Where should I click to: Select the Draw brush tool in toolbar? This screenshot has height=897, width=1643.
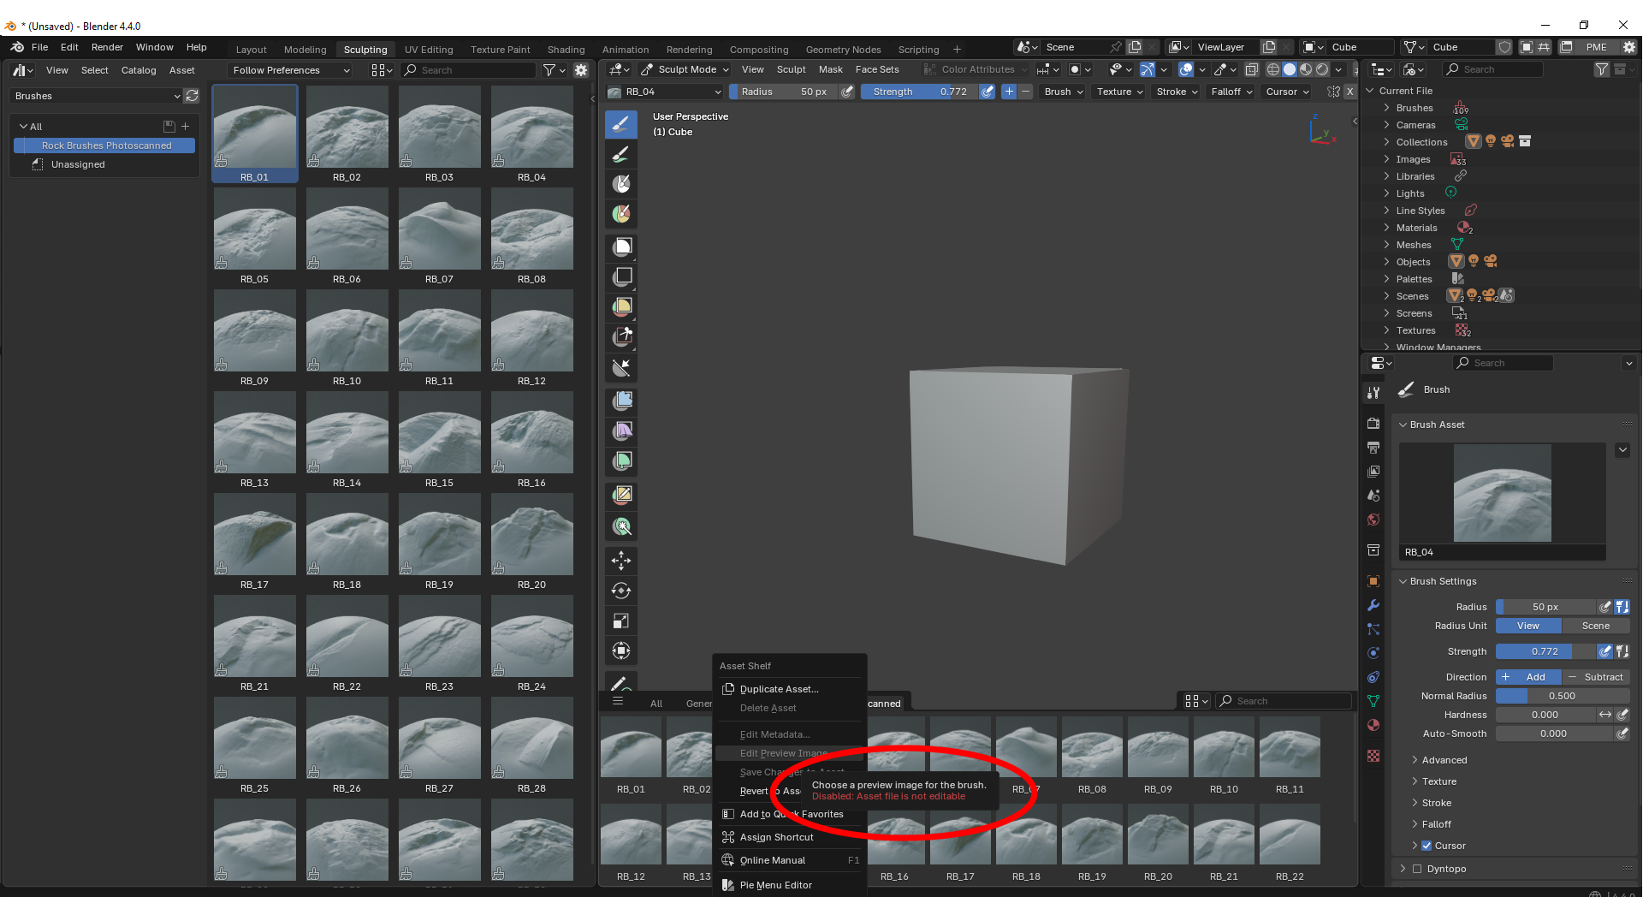tap(621, 124)
